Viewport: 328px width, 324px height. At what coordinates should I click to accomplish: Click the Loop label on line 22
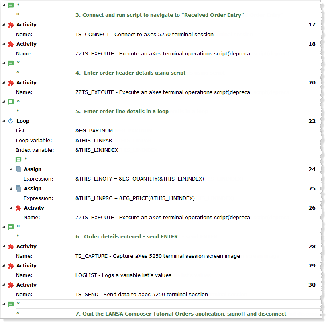pos(23,121)
